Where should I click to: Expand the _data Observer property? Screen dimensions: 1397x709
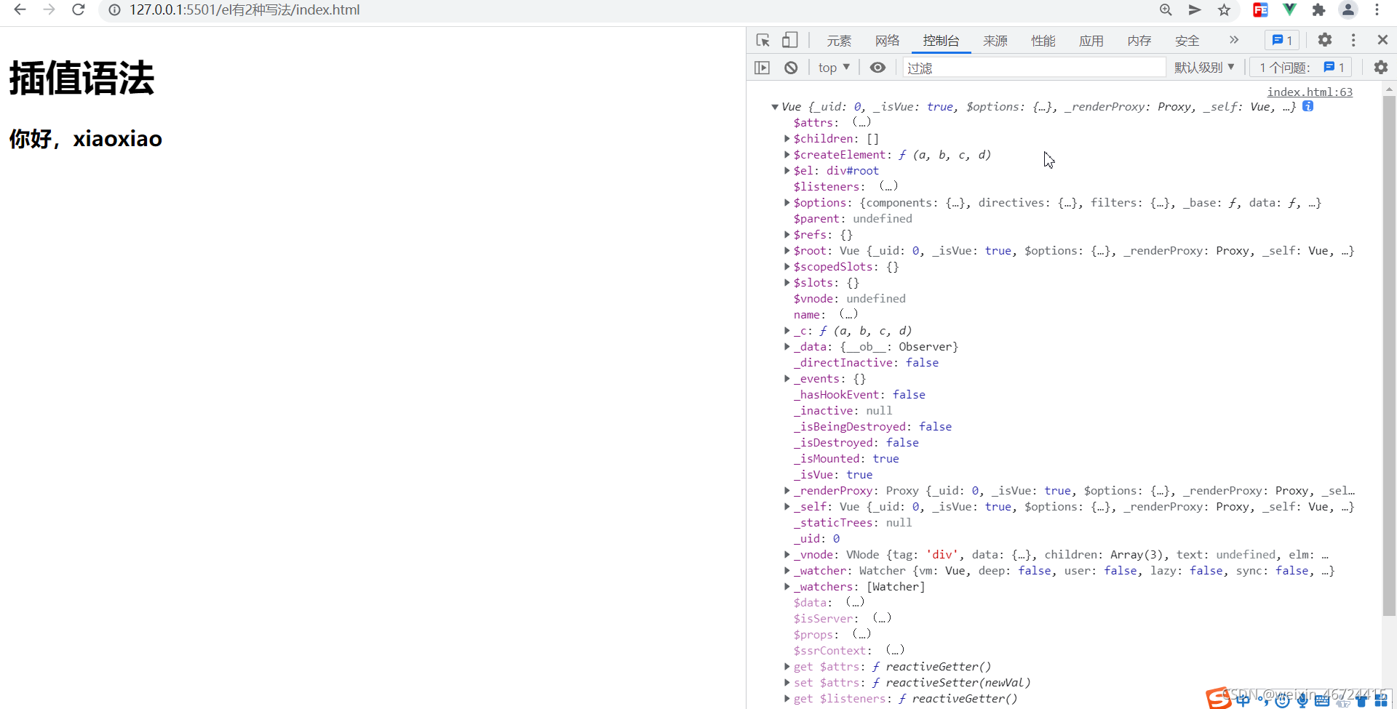pos(787,346)
